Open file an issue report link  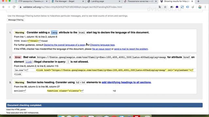pos(102,49)
